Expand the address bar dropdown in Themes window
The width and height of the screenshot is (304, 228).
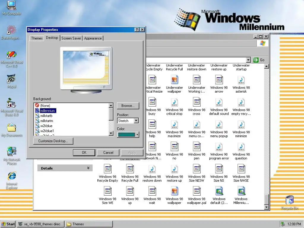click(248, 60)
